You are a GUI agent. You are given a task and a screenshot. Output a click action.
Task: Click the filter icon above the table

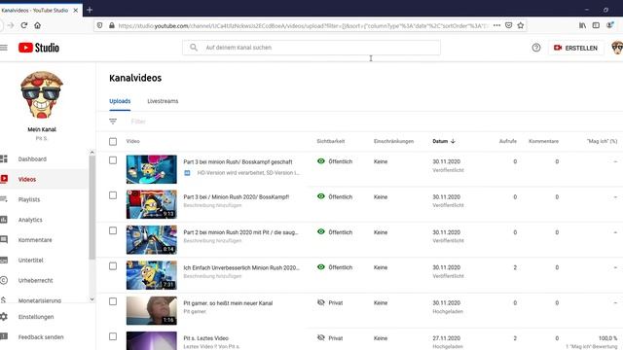[x=113, y=122]
